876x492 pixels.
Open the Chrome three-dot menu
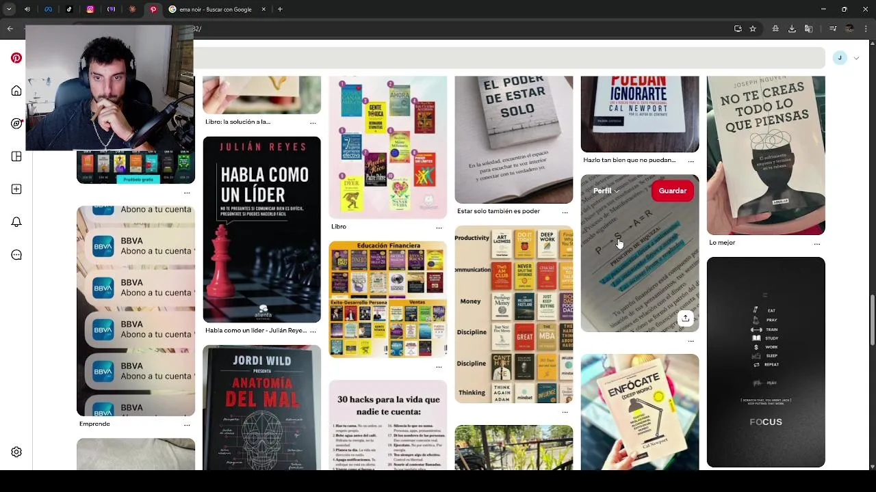(866, 29)
